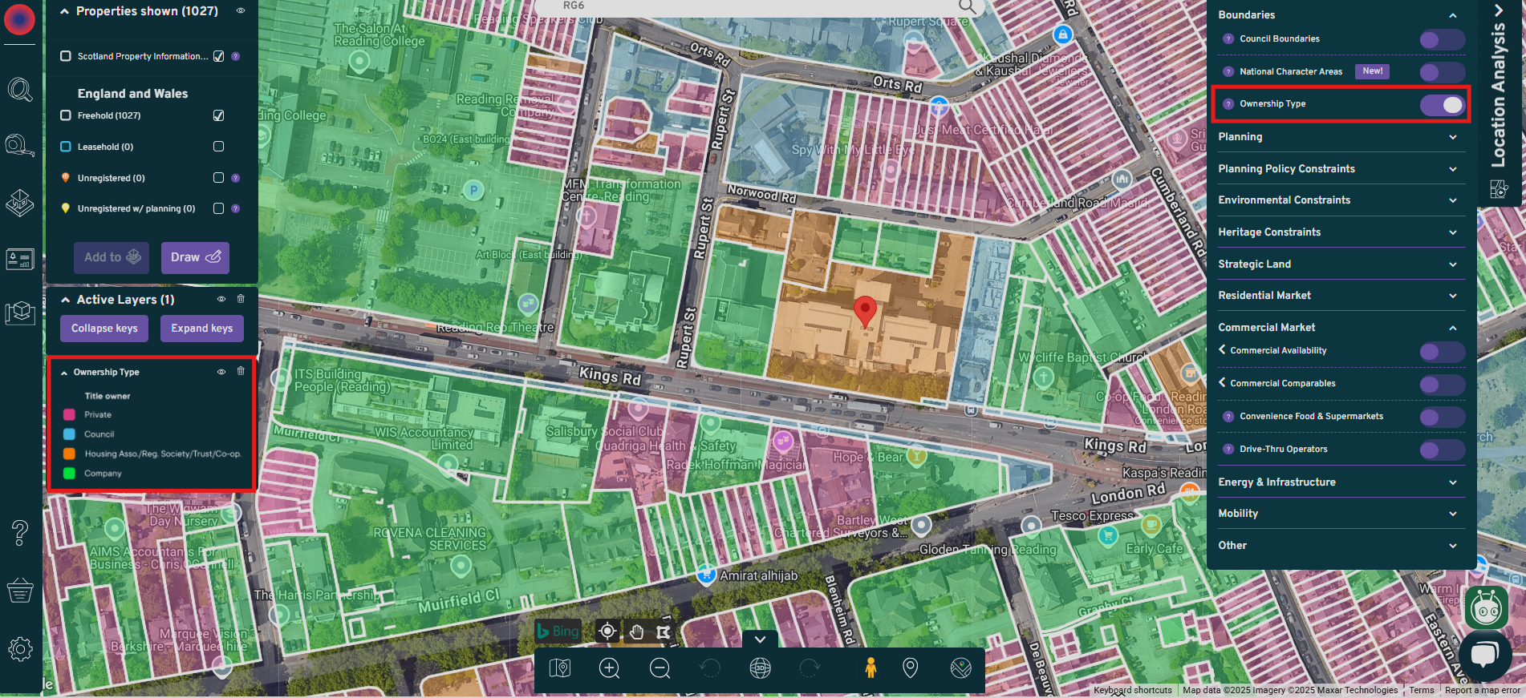Image resolution: width=1526 pixels, height=698 pixels.
Task: Open the 3D blueprint plan icon
Action: click(20, 313)
